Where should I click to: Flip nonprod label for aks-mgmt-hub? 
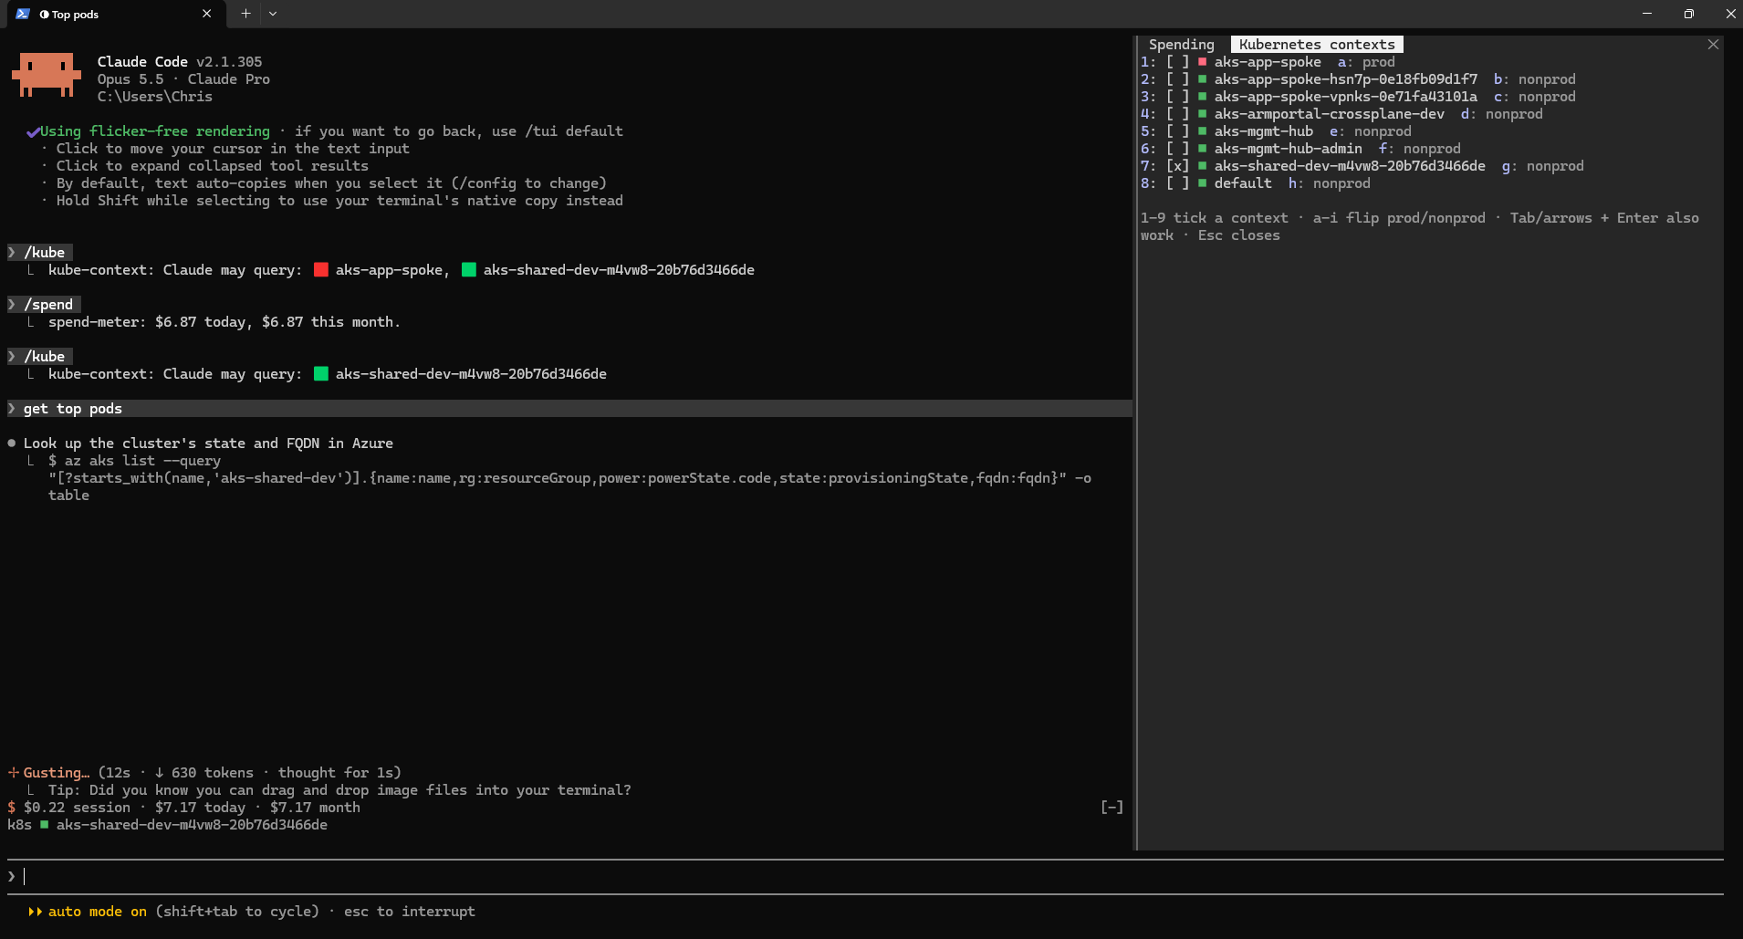[1383, 131]
